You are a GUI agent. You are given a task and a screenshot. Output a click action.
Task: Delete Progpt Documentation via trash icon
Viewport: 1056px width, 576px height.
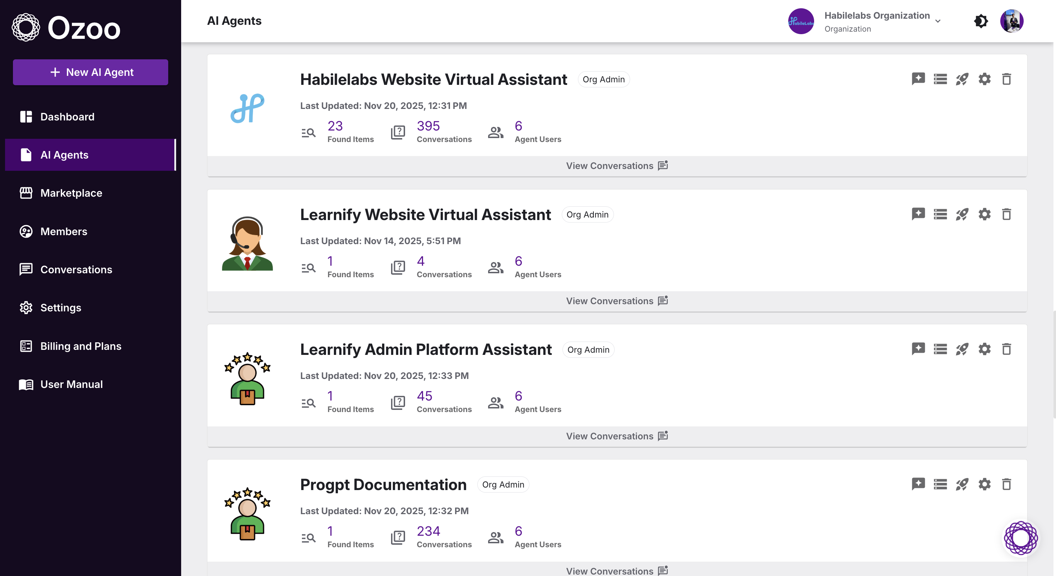pos(1006,484)
